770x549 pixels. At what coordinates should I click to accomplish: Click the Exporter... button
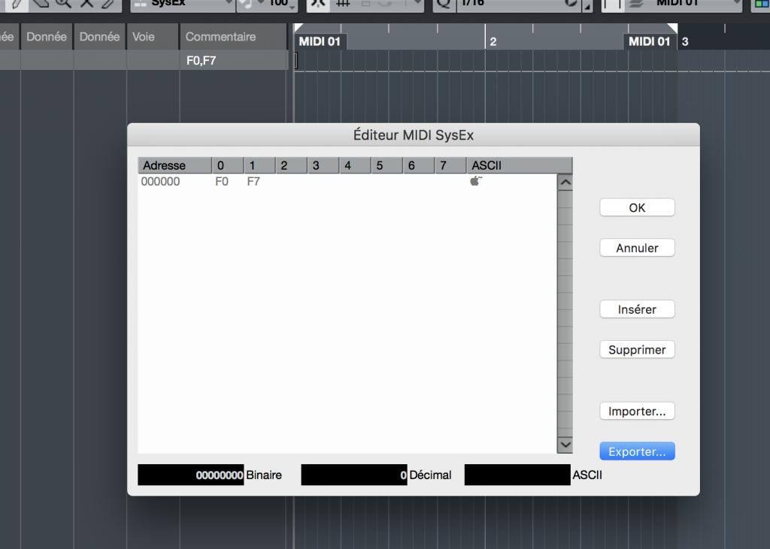[637, 452]
